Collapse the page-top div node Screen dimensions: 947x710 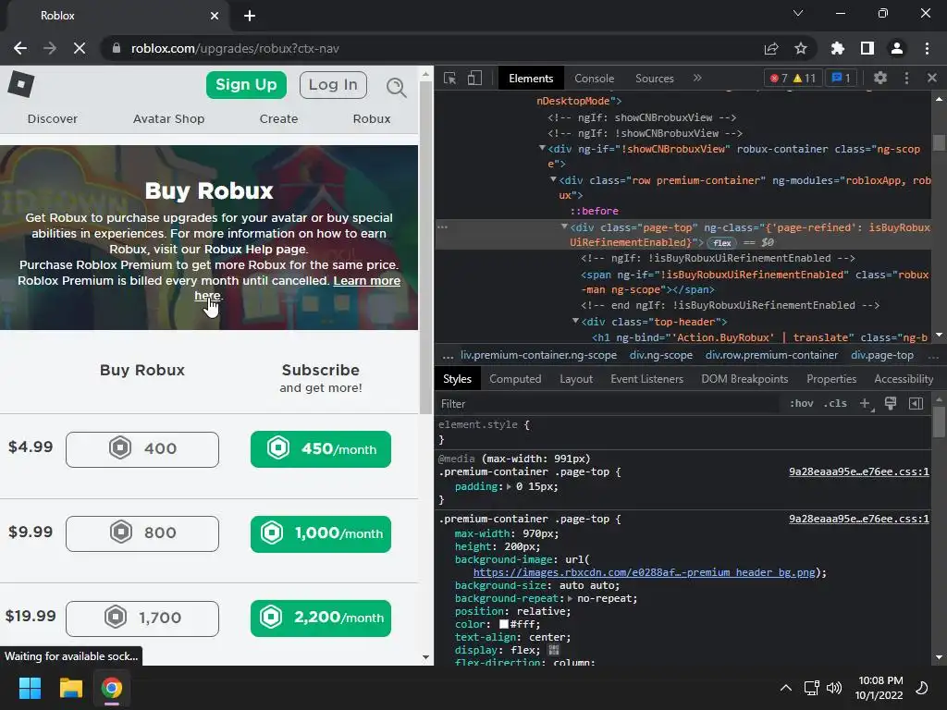[563, 226]
